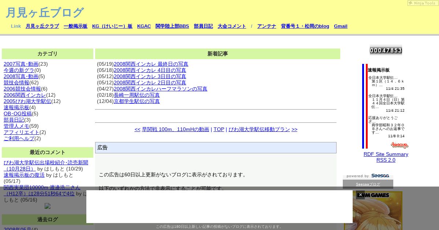The width and height of the screenshot is (439, 230).
Task: Open the KGAC header link
Action: coord(144,26)
